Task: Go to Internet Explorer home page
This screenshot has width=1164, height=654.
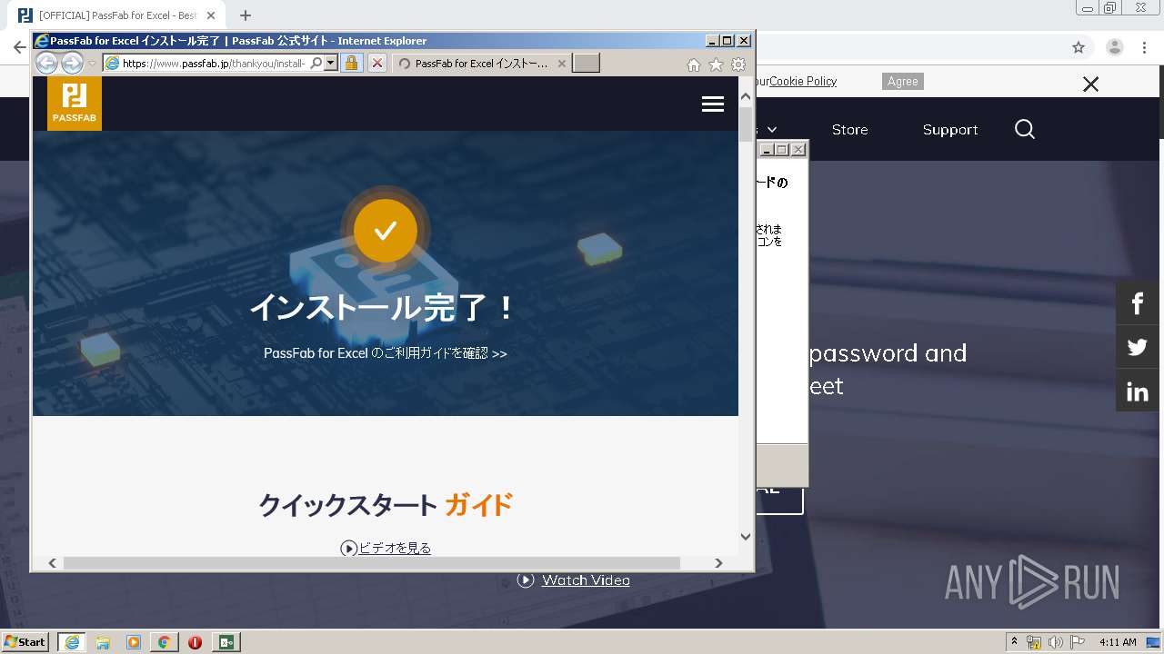Action: pyautogui.click(x=694, y=64)
